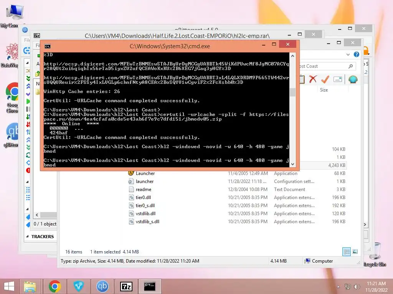Click the 4,243 KB size cell
Image resolution: width=393 pixels, height=294 pixels.
point(337,165)
